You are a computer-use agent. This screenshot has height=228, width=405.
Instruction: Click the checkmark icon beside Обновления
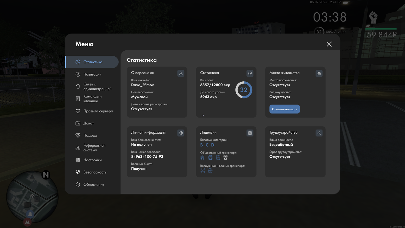tap(78, 185)
